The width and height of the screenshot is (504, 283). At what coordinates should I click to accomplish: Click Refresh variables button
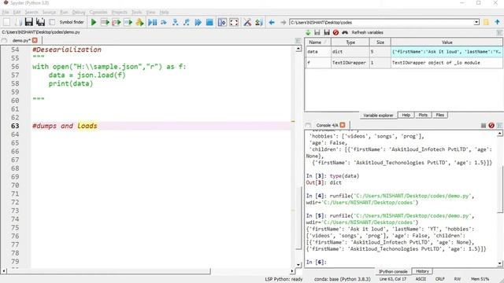pyautogui.click(x=367, y=32)
